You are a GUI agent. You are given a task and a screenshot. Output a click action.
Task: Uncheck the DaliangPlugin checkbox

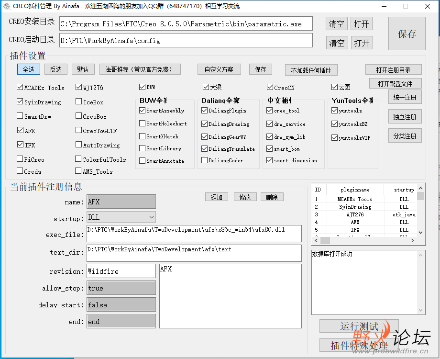(205, 111)
